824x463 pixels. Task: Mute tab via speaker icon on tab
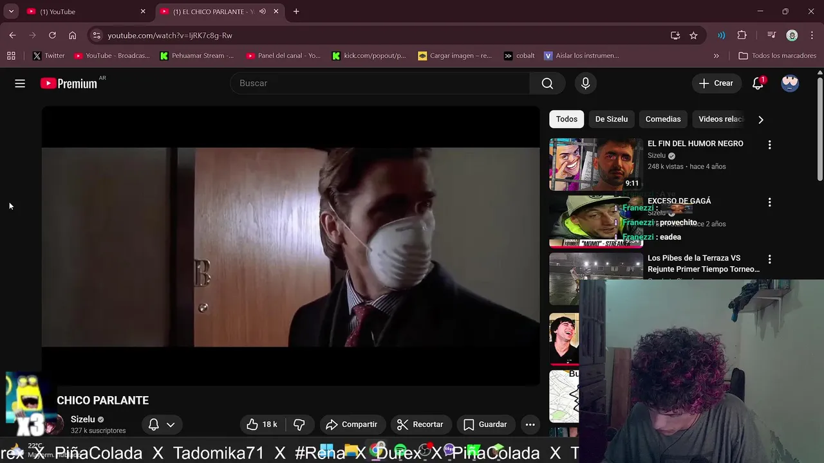263,12
